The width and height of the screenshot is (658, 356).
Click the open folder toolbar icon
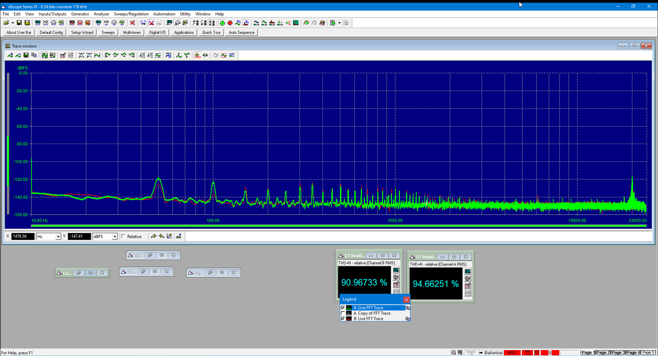point(6,23)
